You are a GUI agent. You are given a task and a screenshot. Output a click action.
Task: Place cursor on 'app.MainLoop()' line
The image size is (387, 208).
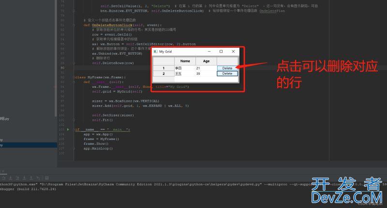[98, 149]
